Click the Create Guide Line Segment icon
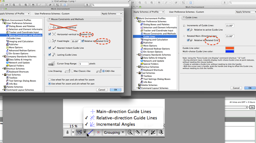The height and width of the screenshot is (143, 256). pos(90,133)
